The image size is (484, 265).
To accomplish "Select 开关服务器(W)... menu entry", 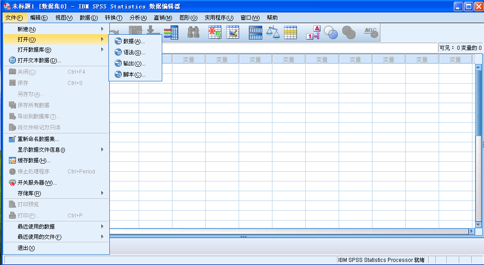I will pyautogui.click(x=56, y=183).
